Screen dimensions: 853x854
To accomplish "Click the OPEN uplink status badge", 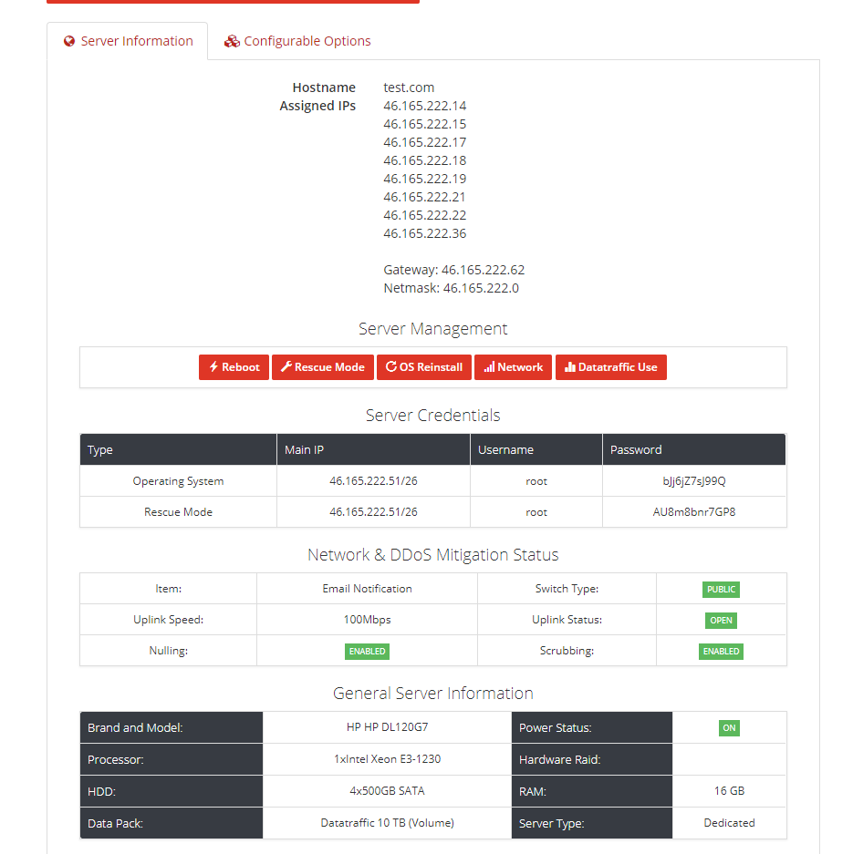I will pos(721,621).
